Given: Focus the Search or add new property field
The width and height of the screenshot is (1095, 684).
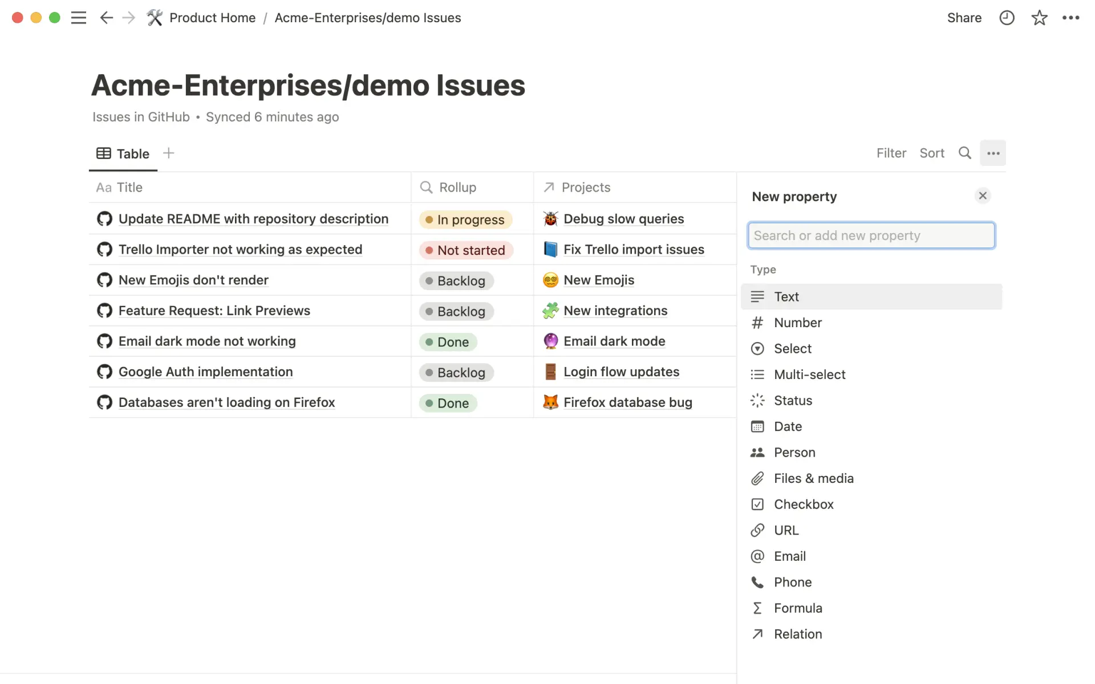Looking at the screenshot, I should pyautogui.click(x=871, y=235).
